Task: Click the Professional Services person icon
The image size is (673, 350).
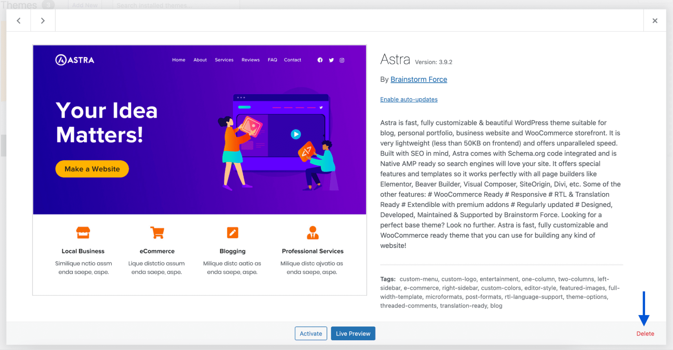Action: pyautogui.click(x=313, y=233)
